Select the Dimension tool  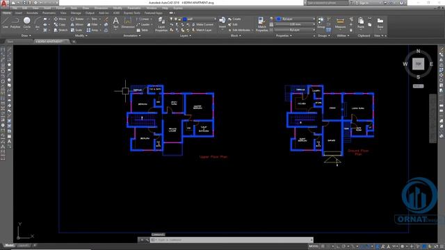click(x=128, y=22)
